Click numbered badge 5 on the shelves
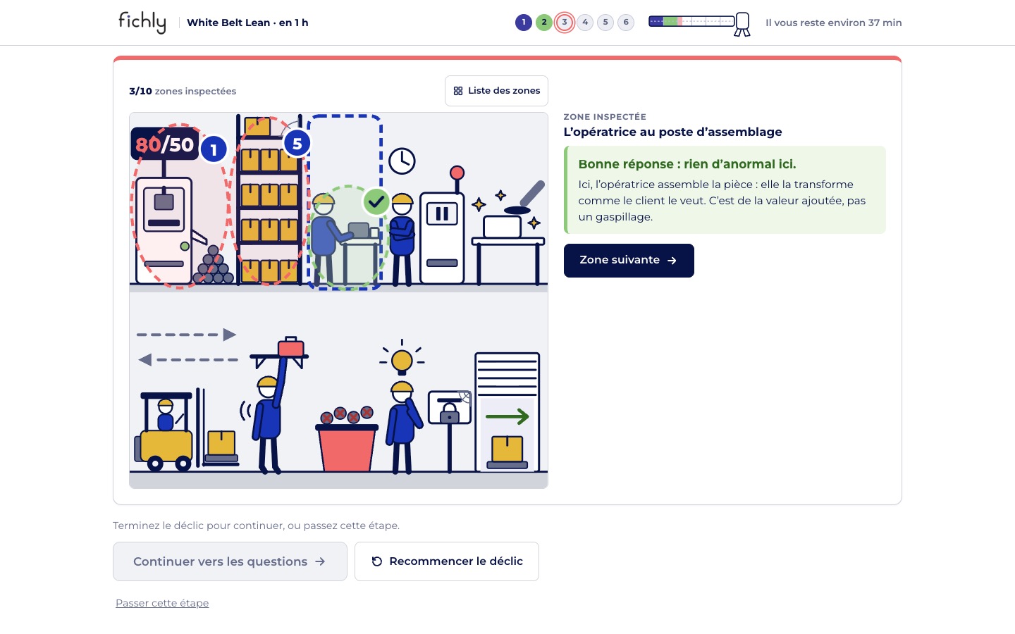The height and width of the screenshot is (634, 1015). [x=297, y=144]
